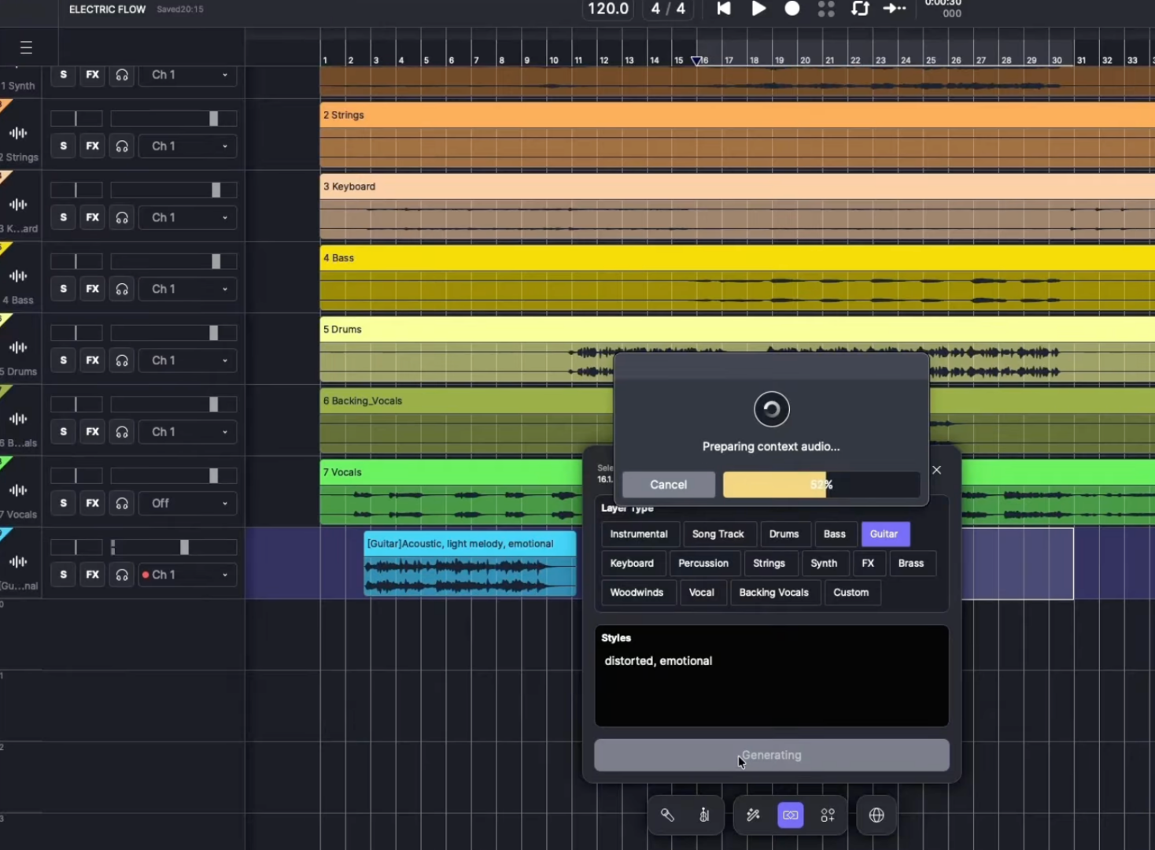1155x850 pixels.
Task: Solo the Vocals track
Action: (64, 504)
